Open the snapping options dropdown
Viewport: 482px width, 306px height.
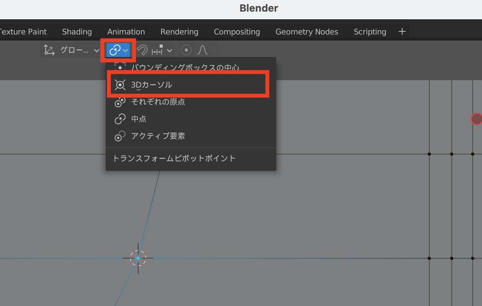(162, 50)
